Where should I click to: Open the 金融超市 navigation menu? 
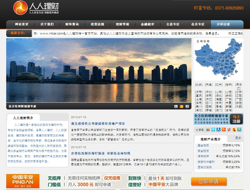[x=148, y=24]
